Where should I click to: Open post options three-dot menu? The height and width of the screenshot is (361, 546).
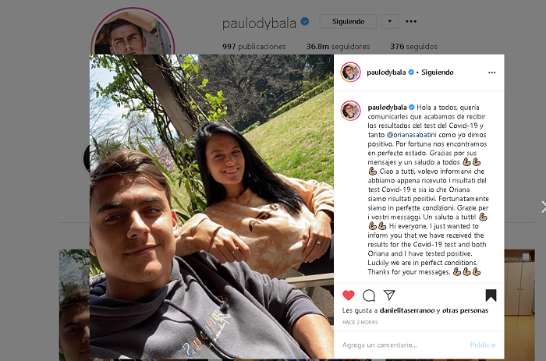[x=491, y=73]
